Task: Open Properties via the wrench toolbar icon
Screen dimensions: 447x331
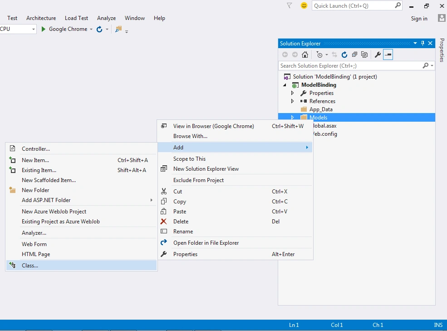Action: coord(378,54)
